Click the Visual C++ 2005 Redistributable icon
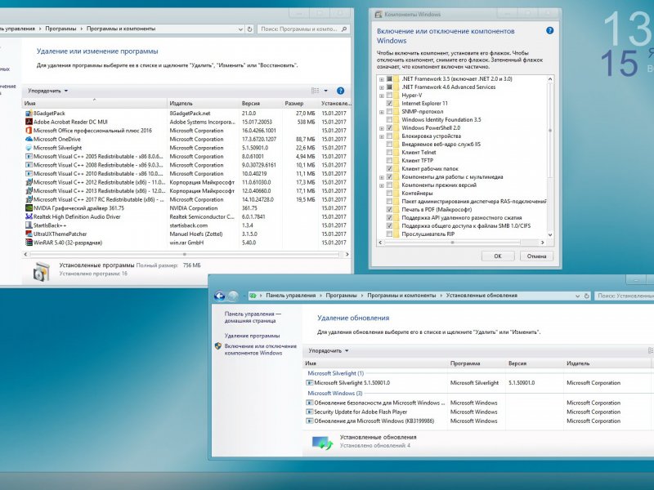Screen dimensions: 654x490 click(29, 156)
